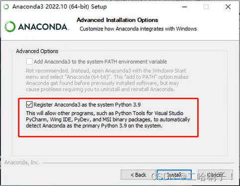Uncheck Register Anaconda3 as system Python 3.9

[29, 105]
